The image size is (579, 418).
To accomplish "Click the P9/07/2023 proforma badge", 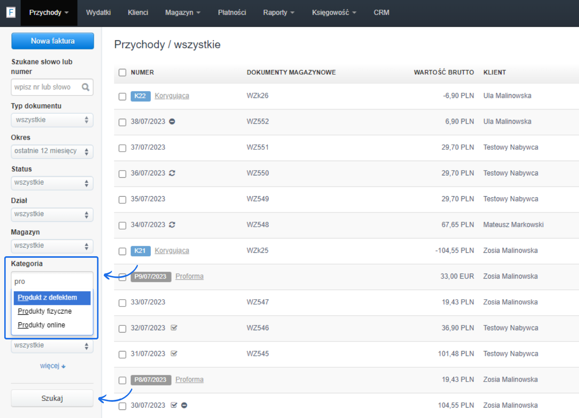I will tap(151, 276).
